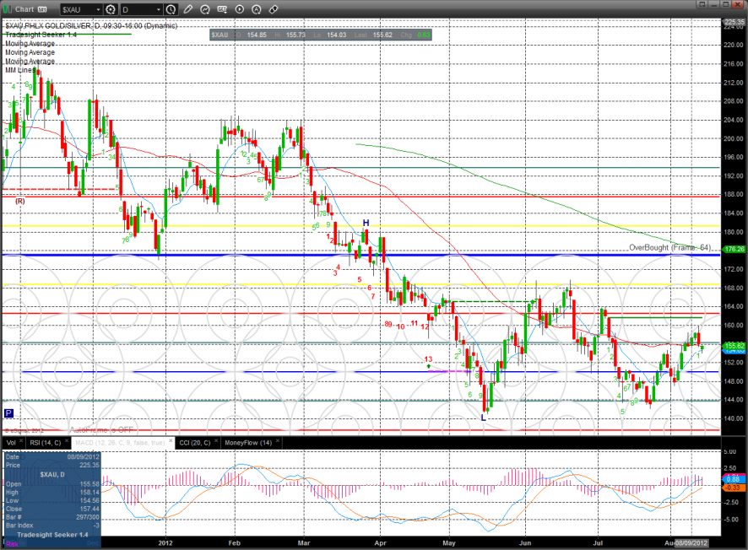Click the Tradesight Seeker 1.4 study label
Image resolution: width=748 pixels, height=550 pixels.
pos(35,34)
